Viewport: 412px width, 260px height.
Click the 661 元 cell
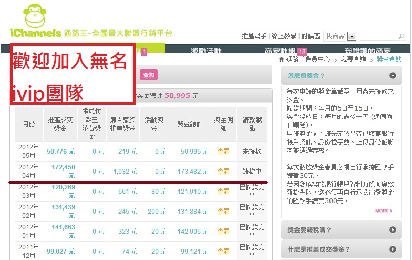(x=127, y=192)
